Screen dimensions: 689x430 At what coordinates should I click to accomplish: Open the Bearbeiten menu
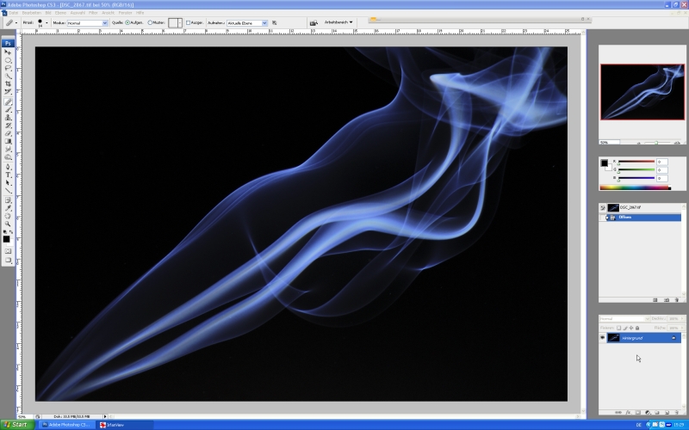tap(32, 13)
